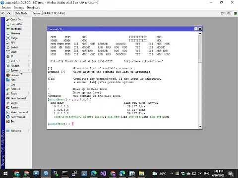
Task: Open the Mesh sidebar entry
Action: tap(13, 52)
